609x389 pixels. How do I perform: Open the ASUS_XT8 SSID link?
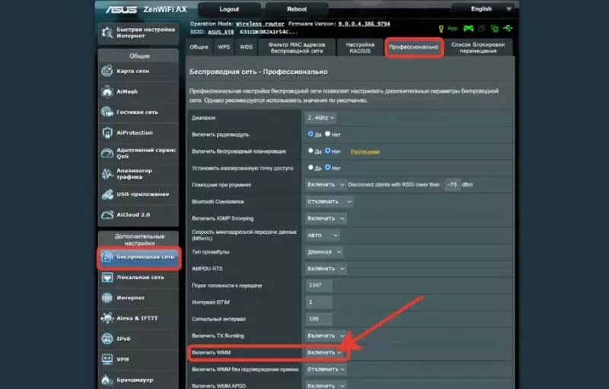[x=221, y=32]
